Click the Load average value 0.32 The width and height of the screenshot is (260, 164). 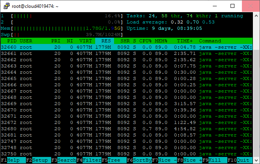click(177, 22)
